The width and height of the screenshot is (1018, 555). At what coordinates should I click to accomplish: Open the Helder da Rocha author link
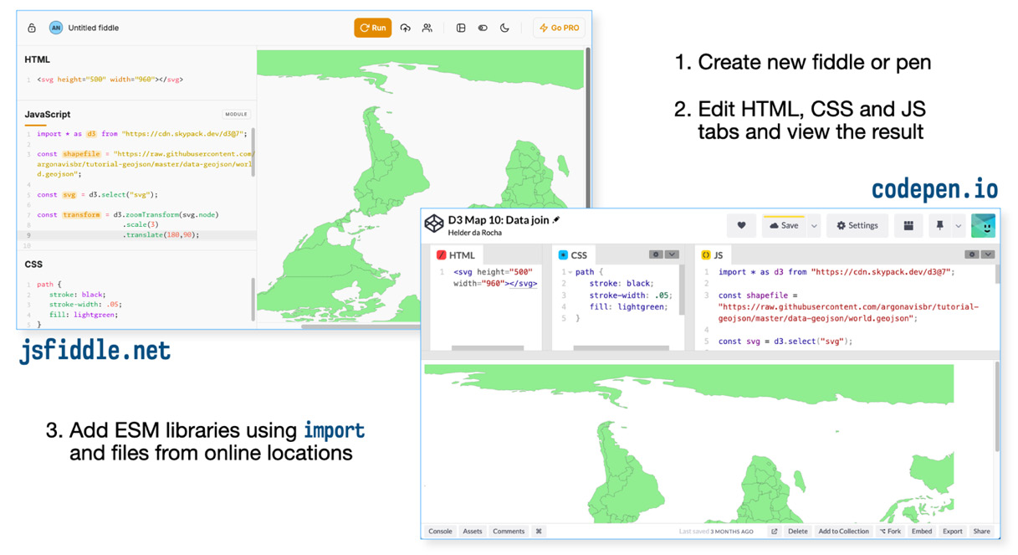476,233
